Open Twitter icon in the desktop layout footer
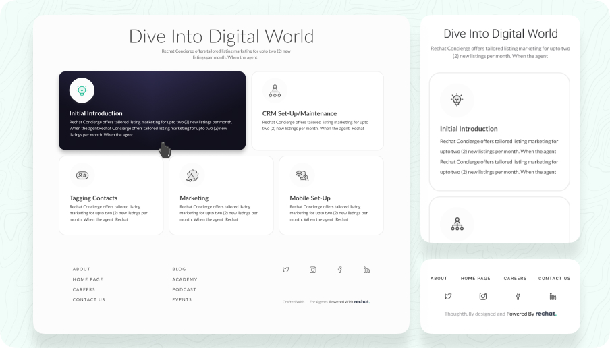This screenshot has height=348, width=610. (x=286, y=270)
